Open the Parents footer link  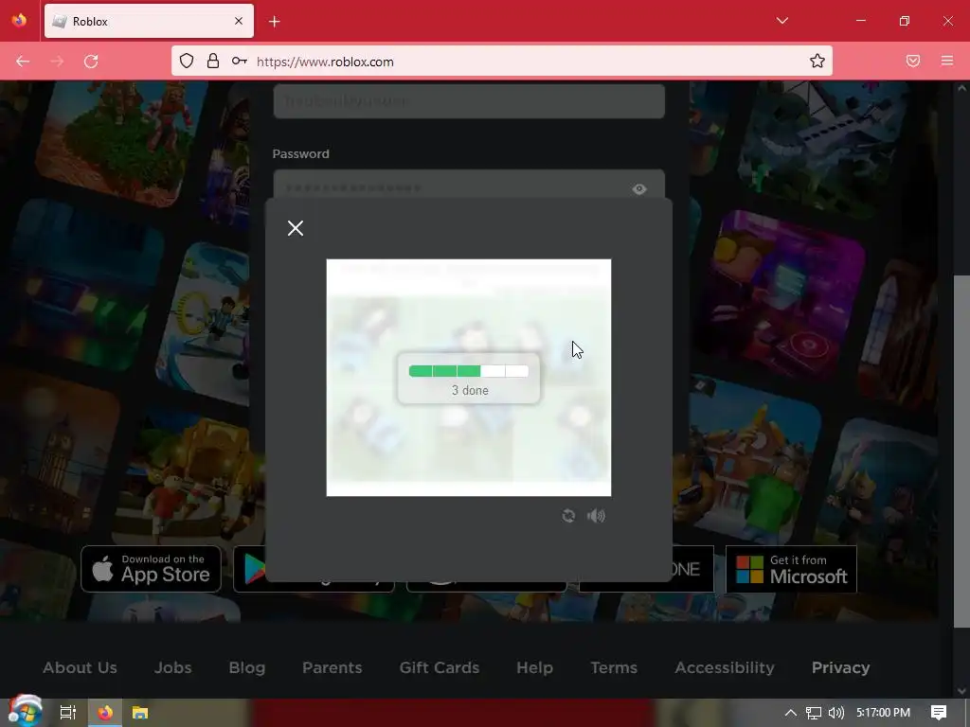[x=332, y=667]
